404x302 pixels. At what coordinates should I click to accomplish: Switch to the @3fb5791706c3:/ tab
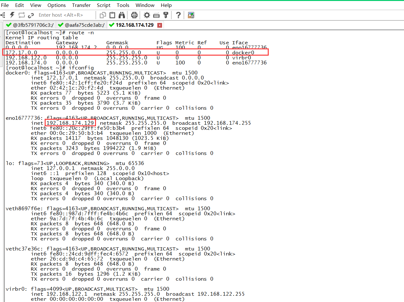(30, 25)
